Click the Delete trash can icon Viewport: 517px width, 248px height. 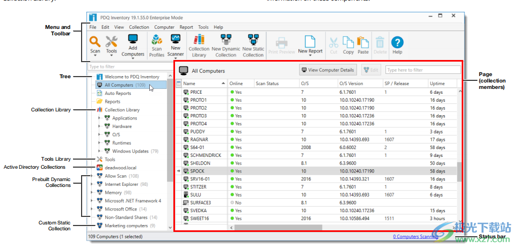[x=380, y=42]
